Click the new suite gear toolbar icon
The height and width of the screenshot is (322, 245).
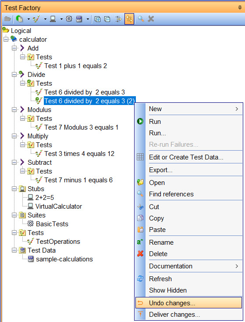click(69, 19)
